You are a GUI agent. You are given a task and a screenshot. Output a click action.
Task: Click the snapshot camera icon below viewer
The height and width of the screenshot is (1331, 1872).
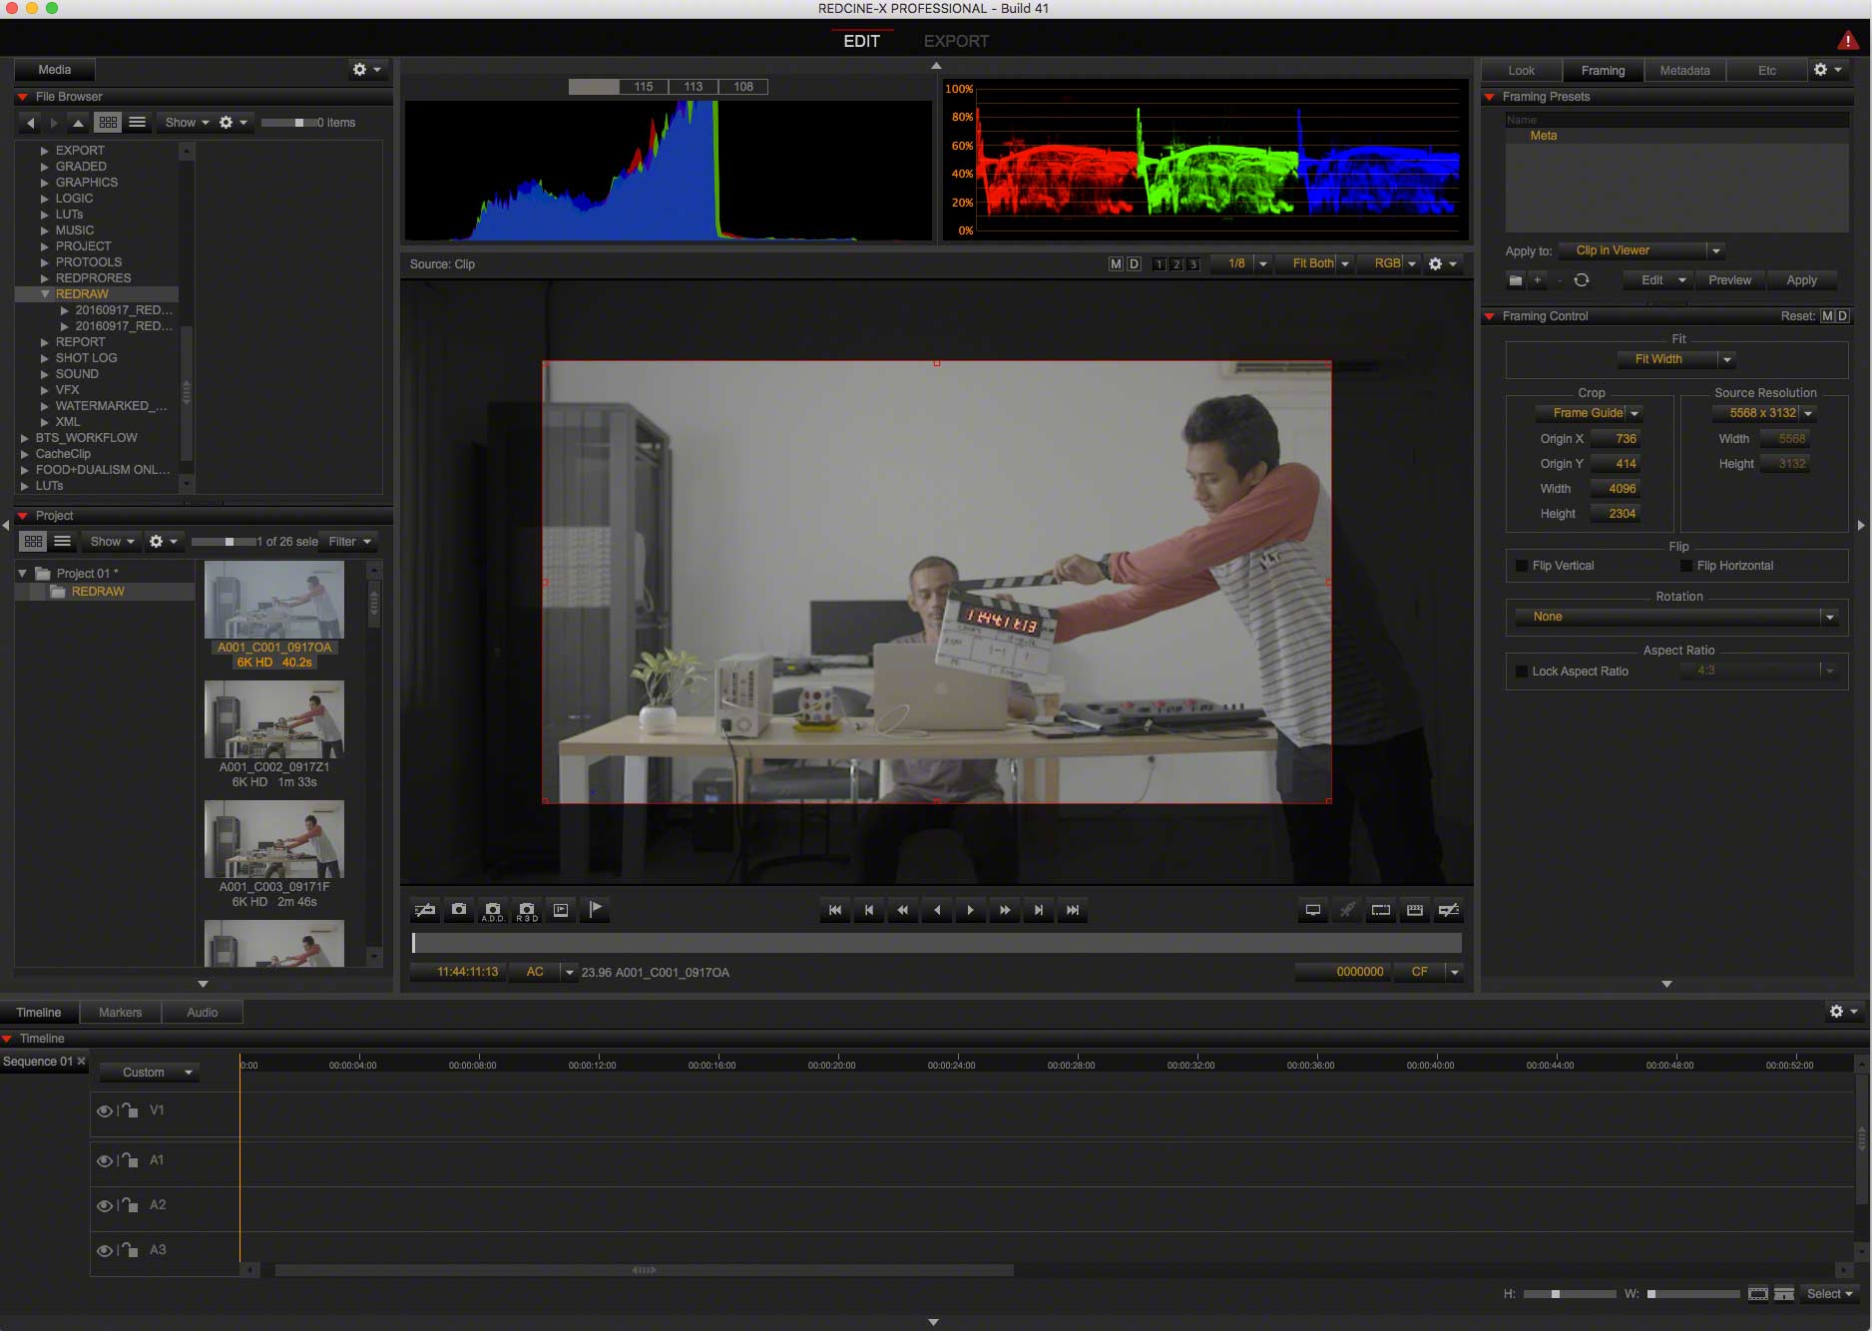pos(458,910)
